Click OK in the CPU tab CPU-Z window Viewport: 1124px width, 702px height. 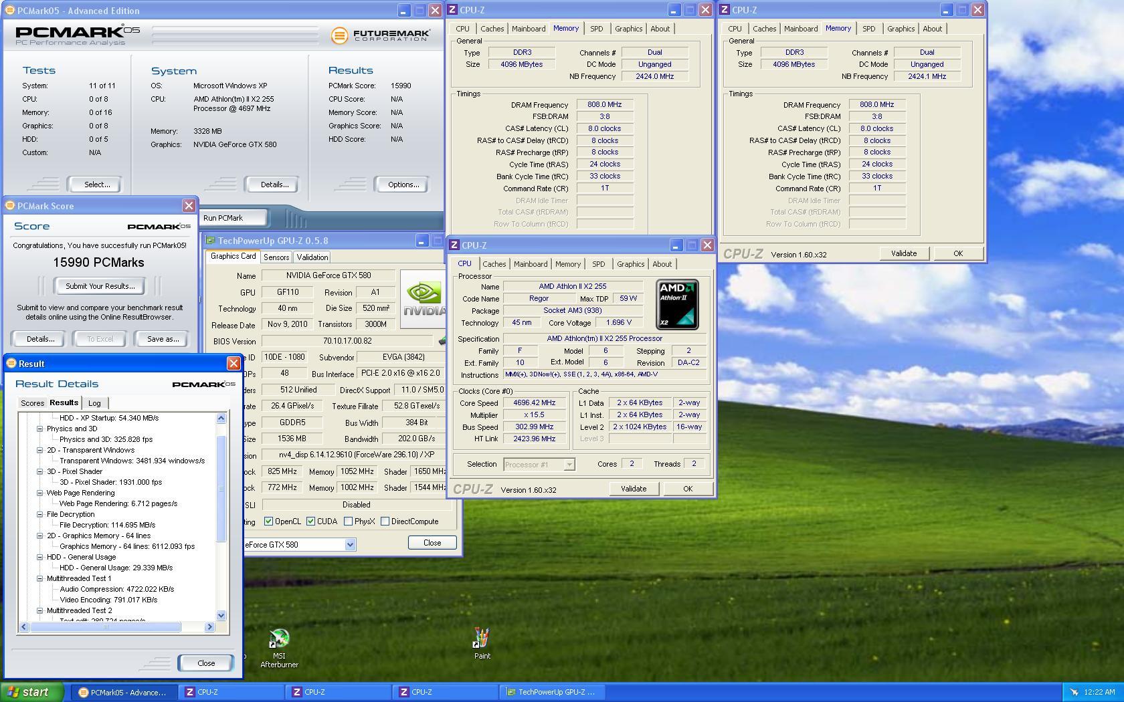tap(688, 489)
